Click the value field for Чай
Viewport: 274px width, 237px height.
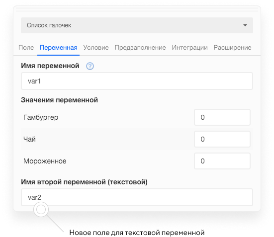click(x=222, y=139)
